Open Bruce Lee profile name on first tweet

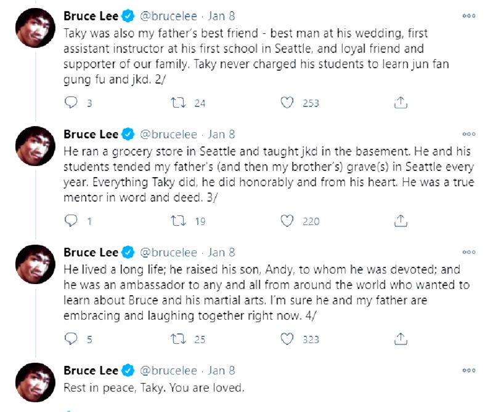tap(91, 16)
